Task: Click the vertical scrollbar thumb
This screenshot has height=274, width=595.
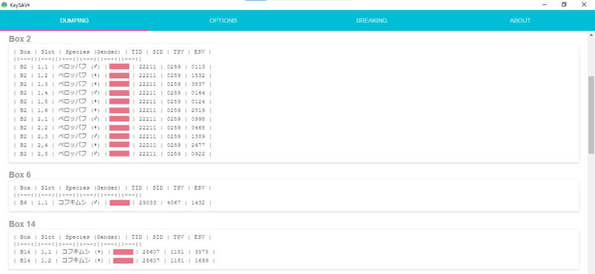Action: pos(591,113)
